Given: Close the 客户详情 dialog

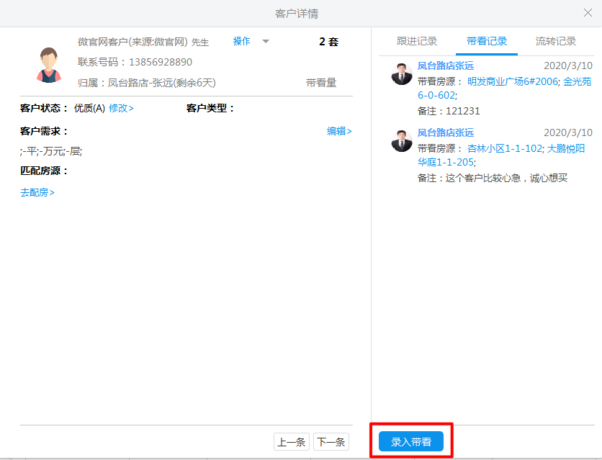Looking at the screenshot, I should point(588,13).
